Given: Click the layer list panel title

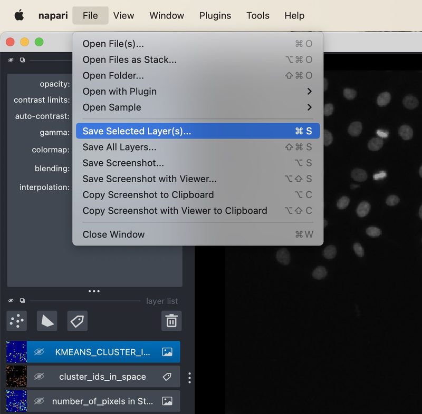Looking at the screenshot, I should tap(162, 301).
